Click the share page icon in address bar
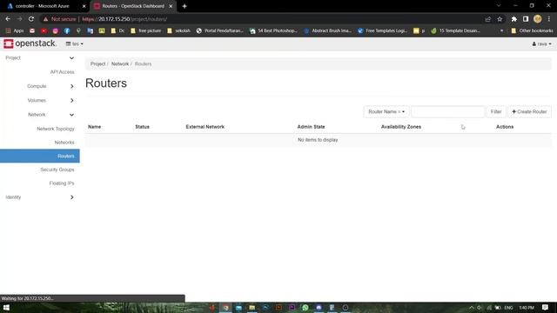The image size is (557, 313). (x=487, y=19)
